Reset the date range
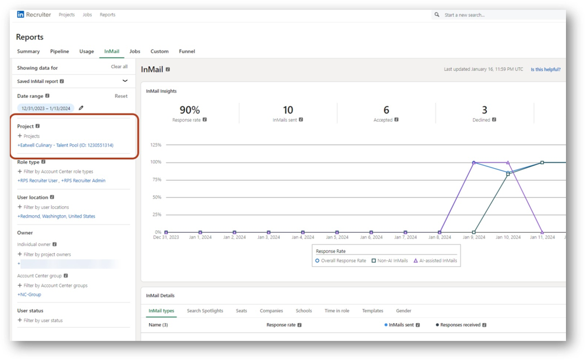The height and width of the screenshot is (360, 585). (121, 96)
